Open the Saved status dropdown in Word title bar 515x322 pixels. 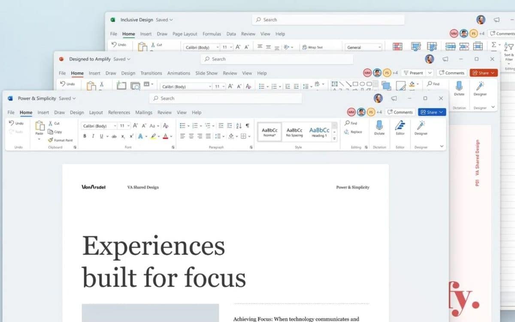[x=67, y=98]
